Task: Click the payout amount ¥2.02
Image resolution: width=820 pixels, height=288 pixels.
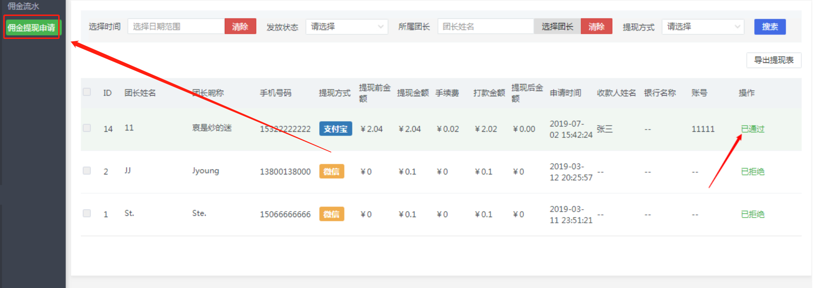Action: click(486, 129)
